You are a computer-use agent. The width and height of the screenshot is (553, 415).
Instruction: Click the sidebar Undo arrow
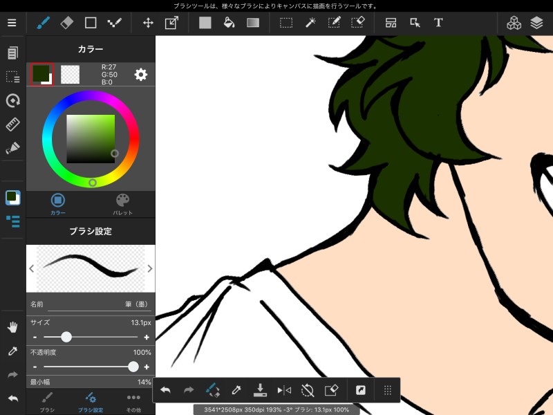pos(12,399)
